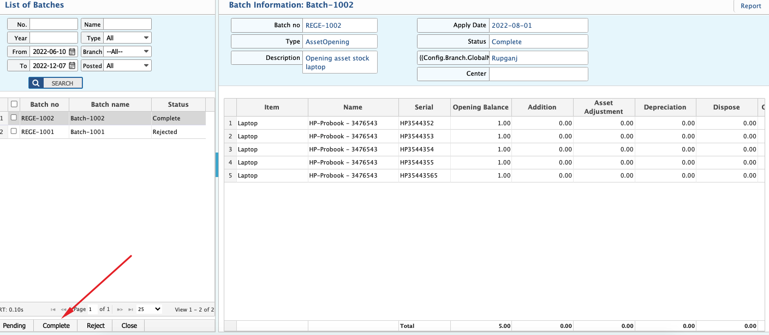The image size is (769, 335).
Task: Open the Report link
Action: [750, 6]
